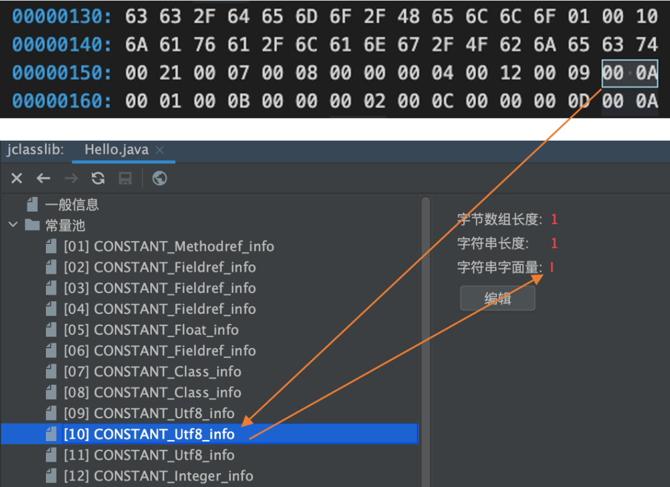Screen dimensions: 670x487
Task: Close the Hello.java tab
Action: tap(160, 150)
